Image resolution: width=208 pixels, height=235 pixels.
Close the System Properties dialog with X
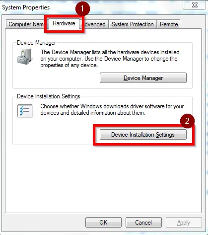[195, 5]
